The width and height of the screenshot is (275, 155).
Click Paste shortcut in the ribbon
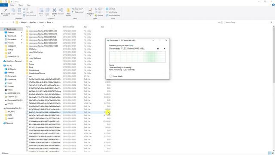click(x=30, y=15)
